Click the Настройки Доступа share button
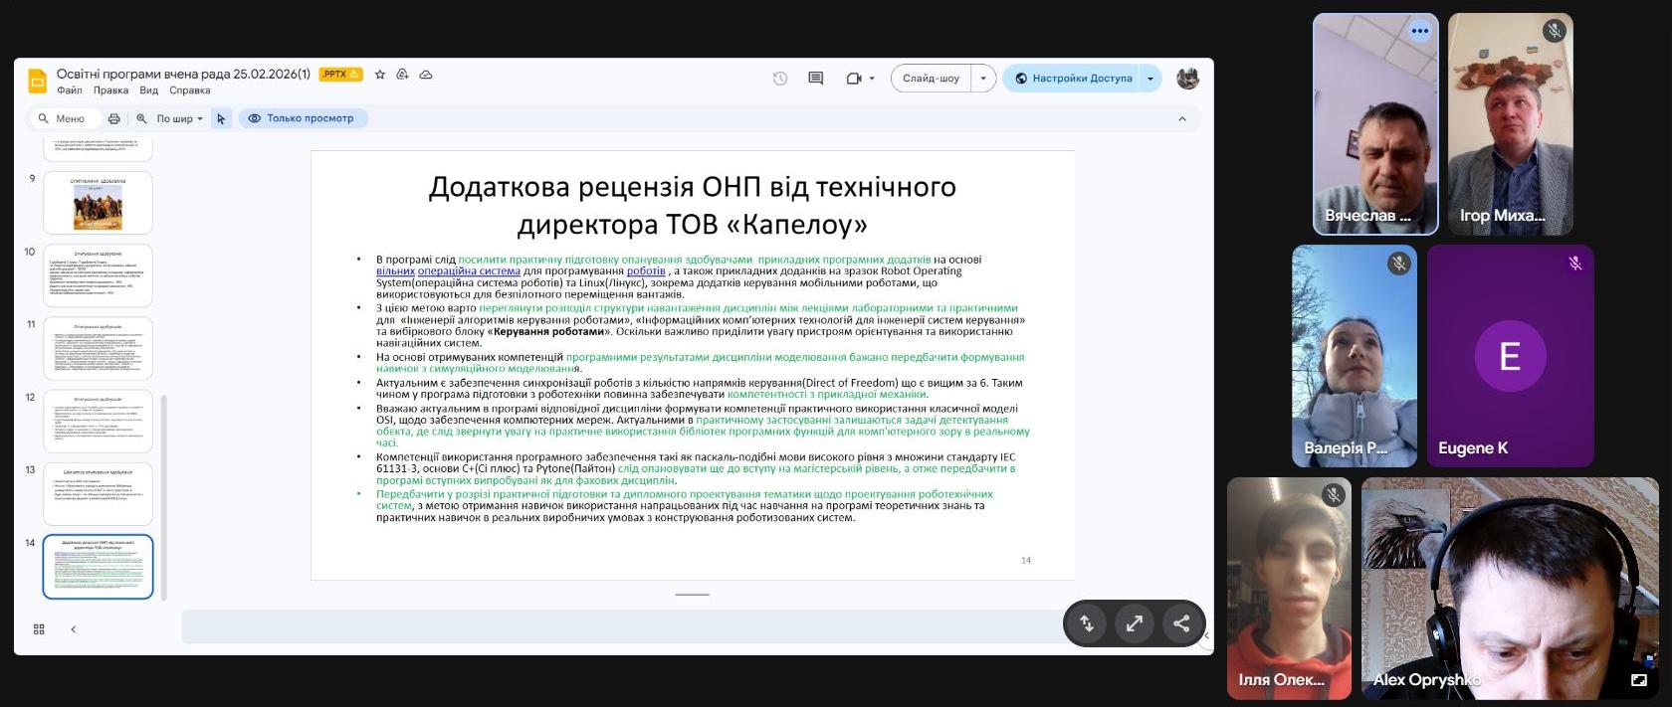This screenshot has height=707, width=1672. point(1072,79)
